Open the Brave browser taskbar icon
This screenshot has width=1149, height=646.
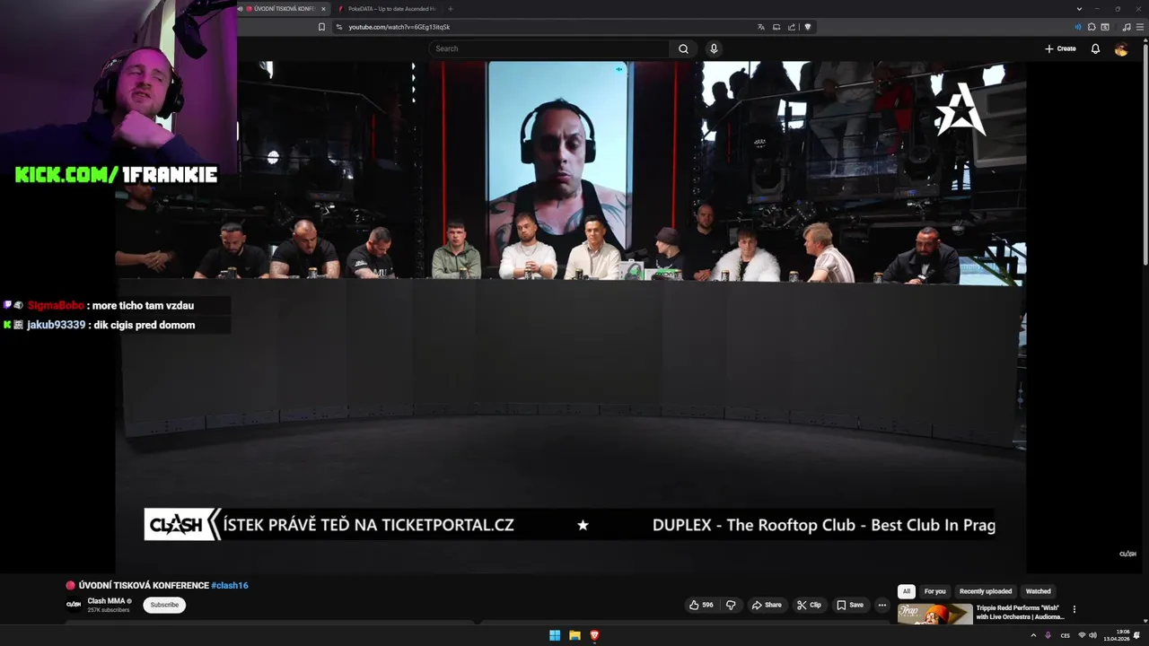point(594,635)
